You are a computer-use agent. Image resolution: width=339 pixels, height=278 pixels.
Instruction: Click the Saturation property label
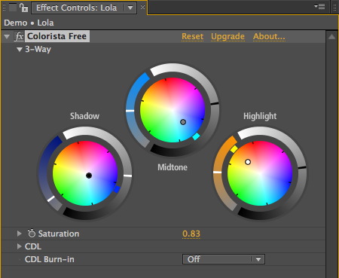[59, 234]
